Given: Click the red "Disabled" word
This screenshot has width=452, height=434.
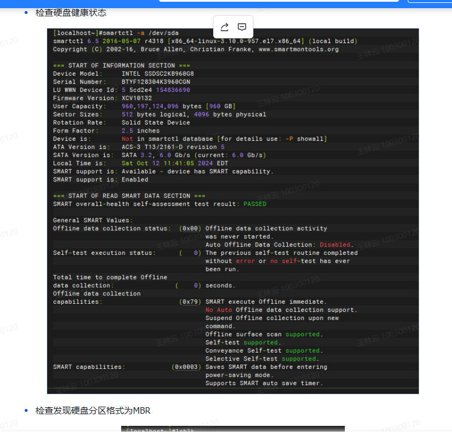Looking at the screenshot, I should pos(335,245).
